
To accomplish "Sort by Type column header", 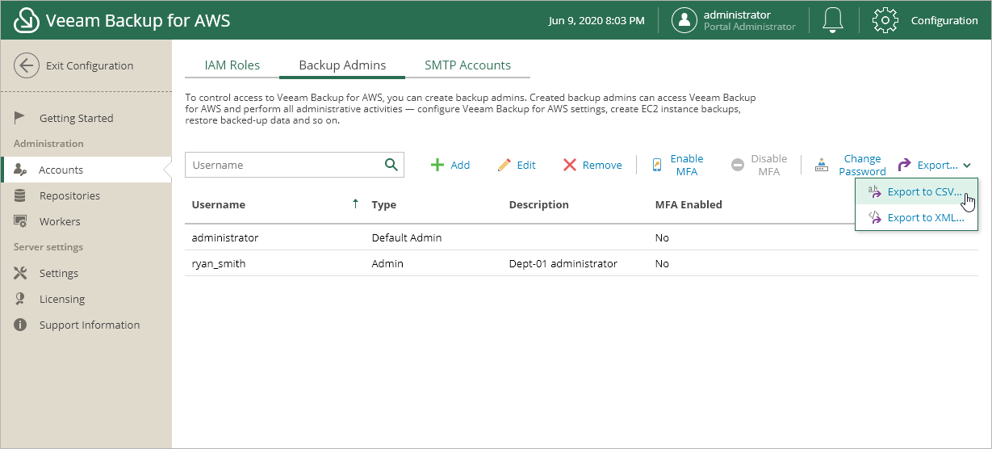I will tap(384, 204).
